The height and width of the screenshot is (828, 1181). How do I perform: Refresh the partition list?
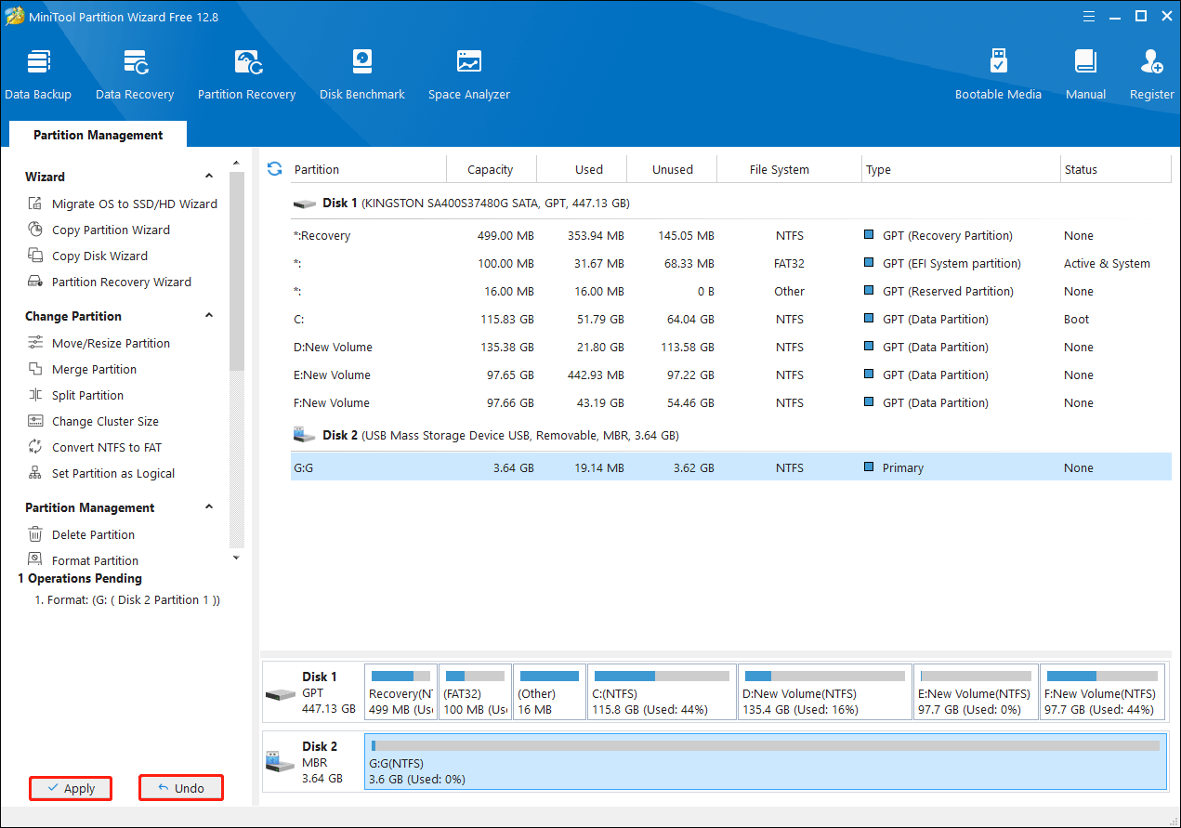(274, 168)
